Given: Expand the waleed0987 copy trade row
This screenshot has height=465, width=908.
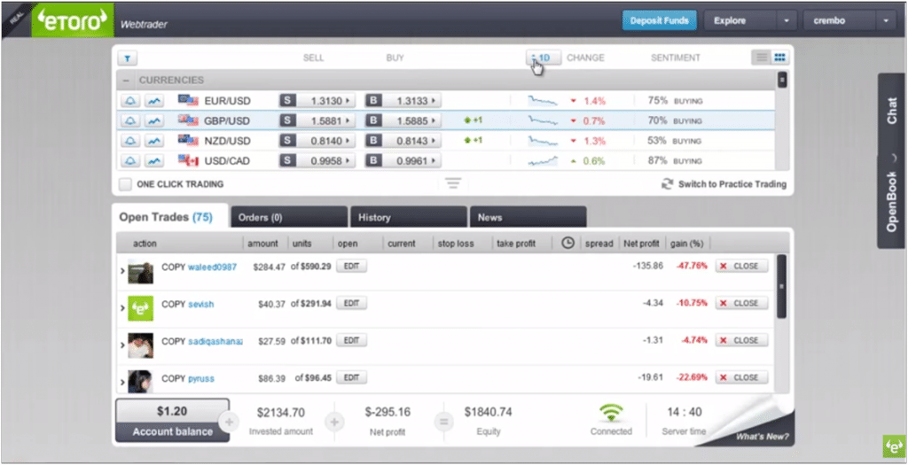Looking at the screenshot, I should tap(122, 271).
